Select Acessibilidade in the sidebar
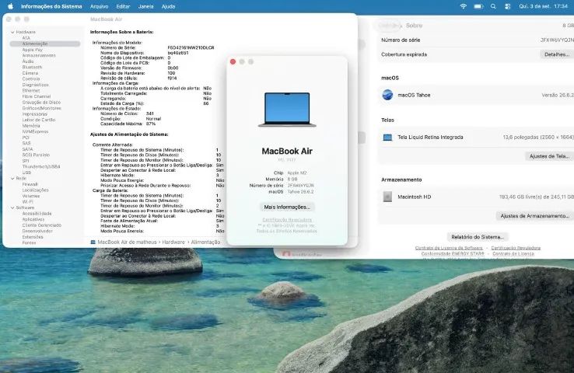Image resolution: width=574 pixels, height=373 pixels. [x=37, y=214]
